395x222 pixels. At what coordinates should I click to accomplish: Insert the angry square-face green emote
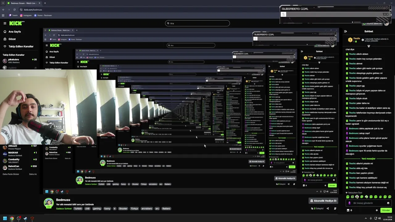click(x=352, y=197)
